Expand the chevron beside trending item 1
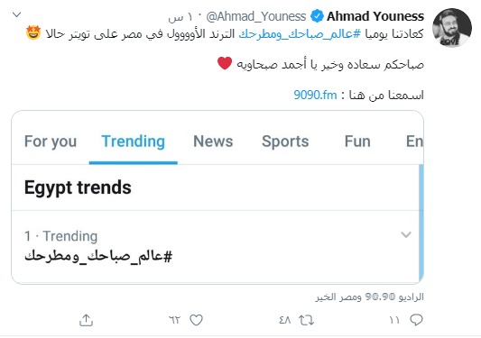The image size is (481, 338). pyautogui.click(x=406, y=234)
